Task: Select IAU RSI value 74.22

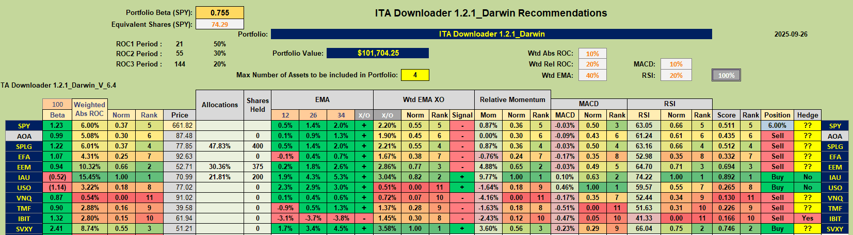Action: 643,177
